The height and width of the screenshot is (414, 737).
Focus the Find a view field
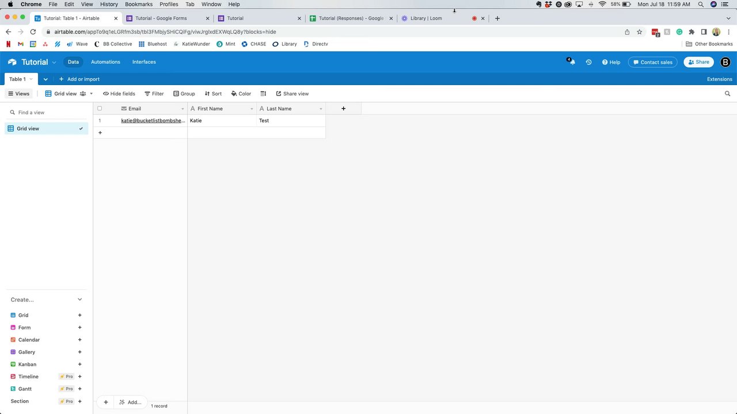tap(46, 113)
